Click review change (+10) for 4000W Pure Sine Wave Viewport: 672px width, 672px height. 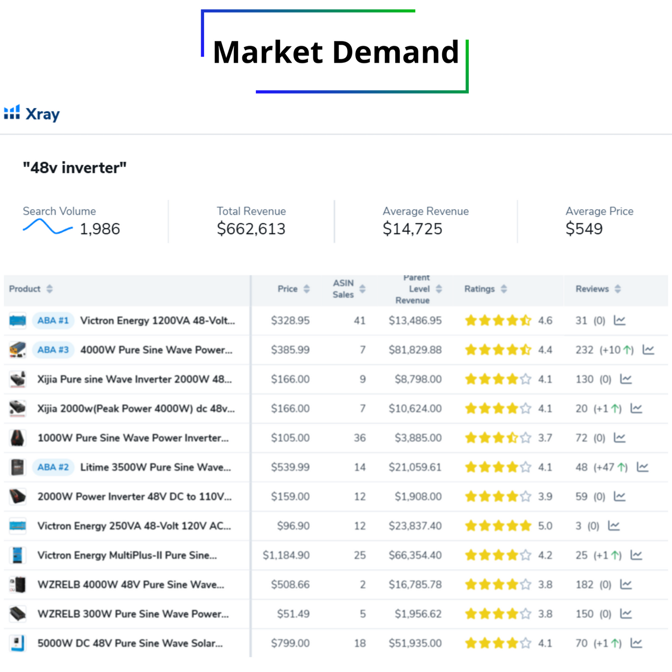pyautogui.click(x=617, y=350)
